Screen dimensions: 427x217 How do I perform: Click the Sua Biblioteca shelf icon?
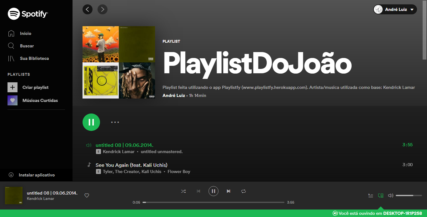point(11,58)
